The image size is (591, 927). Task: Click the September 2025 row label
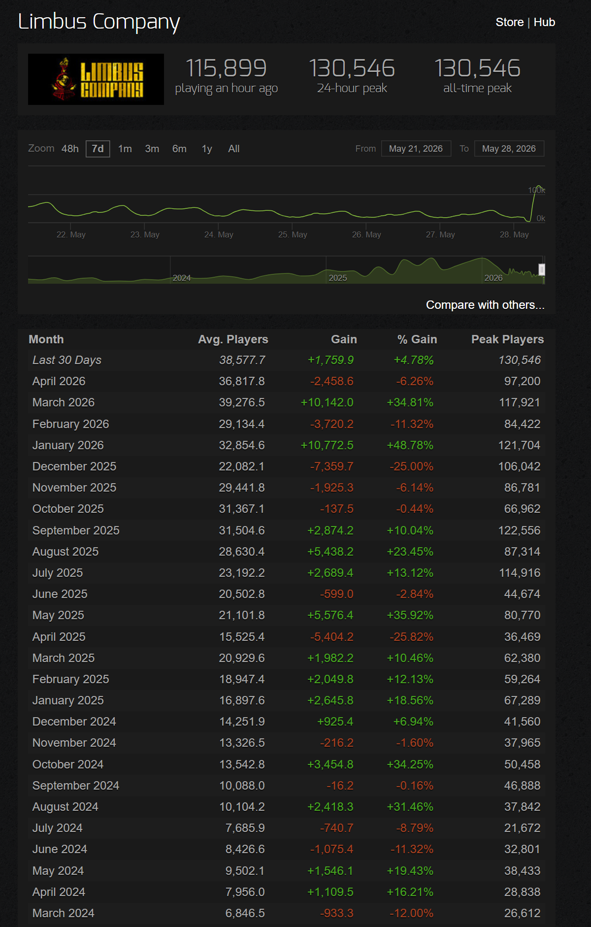tap(76, 530)
